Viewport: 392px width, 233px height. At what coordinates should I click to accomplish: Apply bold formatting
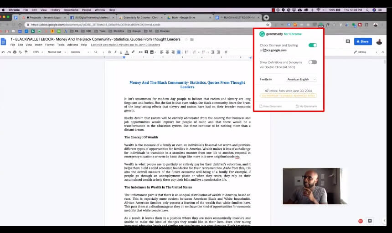click(109, 52)
